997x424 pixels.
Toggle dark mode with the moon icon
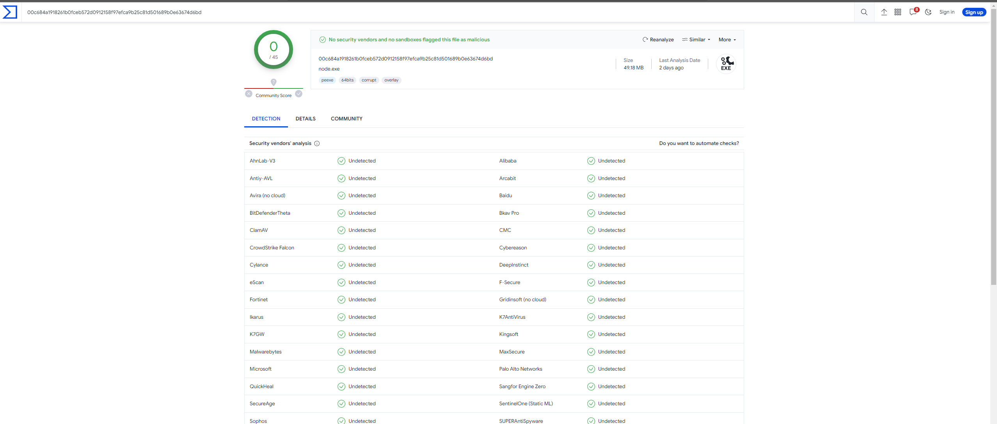[x=928, y=12]
